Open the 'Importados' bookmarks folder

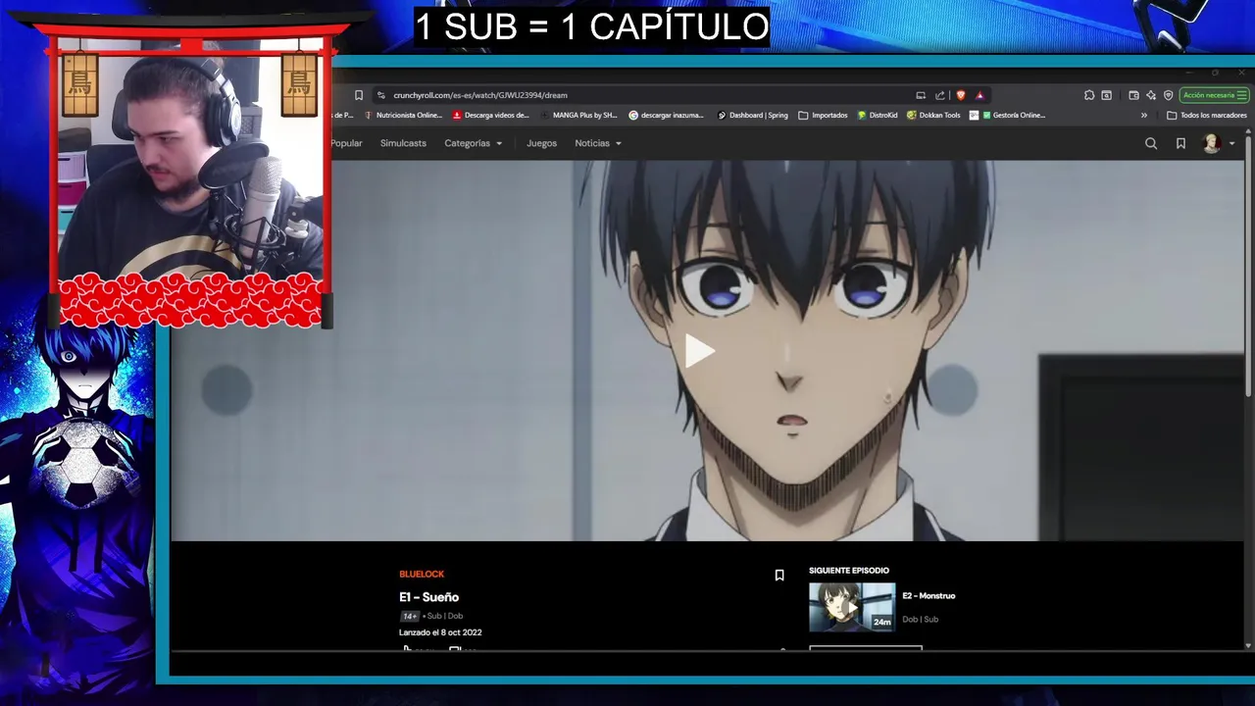tap(823, 115)
